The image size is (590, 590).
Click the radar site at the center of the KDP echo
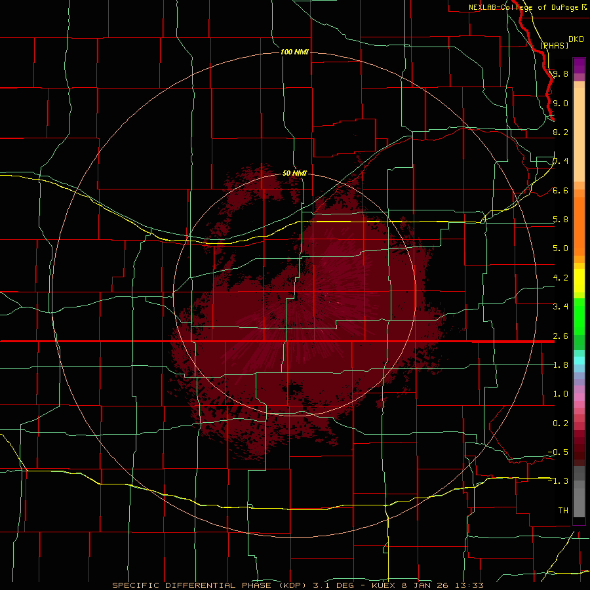pyautogui.click(x=294, y=294)
